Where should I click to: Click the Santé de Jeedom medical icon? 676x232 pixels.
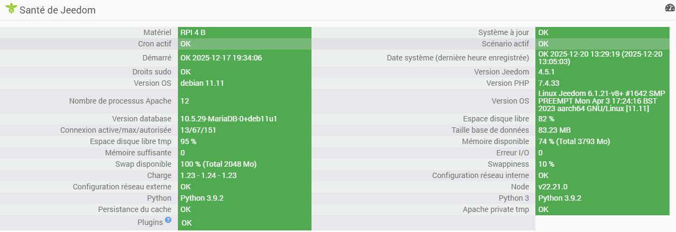(x=11, y=9)
